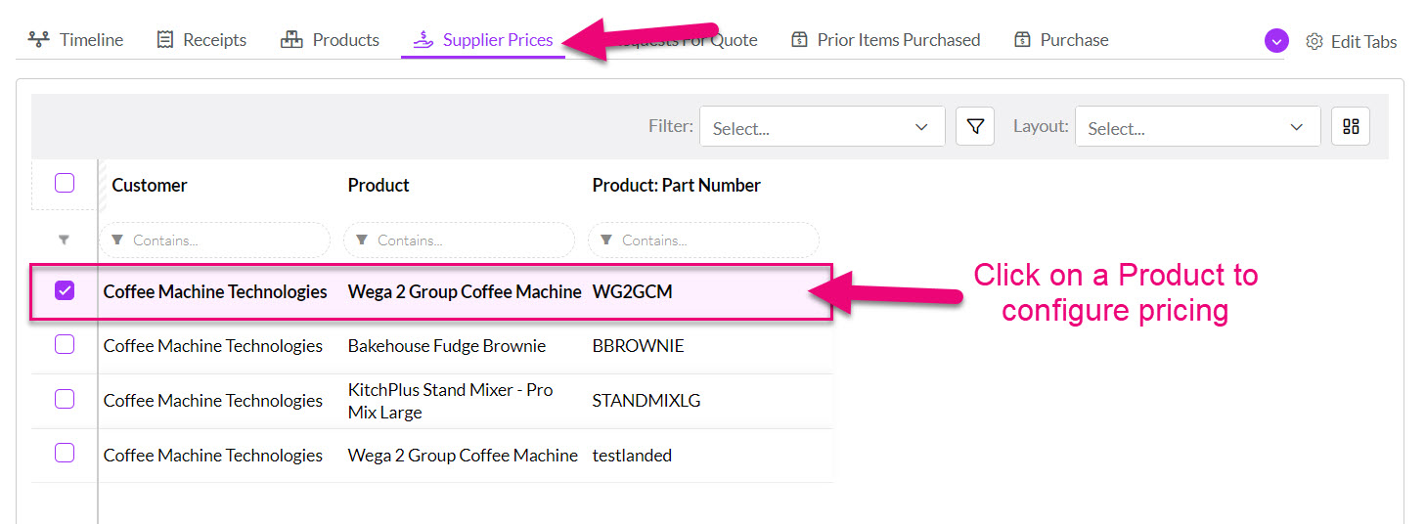Image resolution: width=1426 pixels, height=524 pixels.
Task: Click the Prior Items Purchased tab icon
Action: click(799, 40)
